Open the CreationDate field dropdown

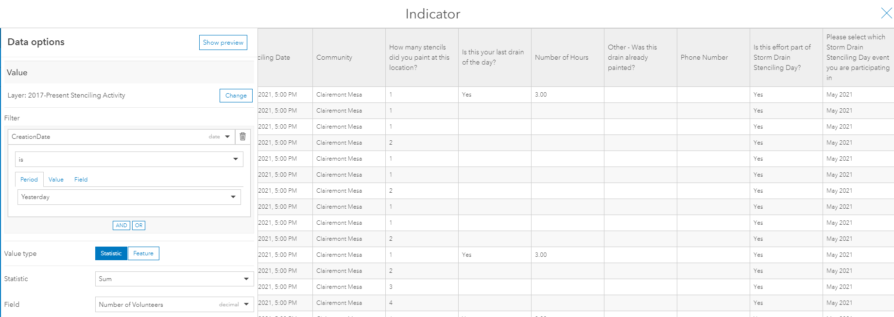(121, 137)
